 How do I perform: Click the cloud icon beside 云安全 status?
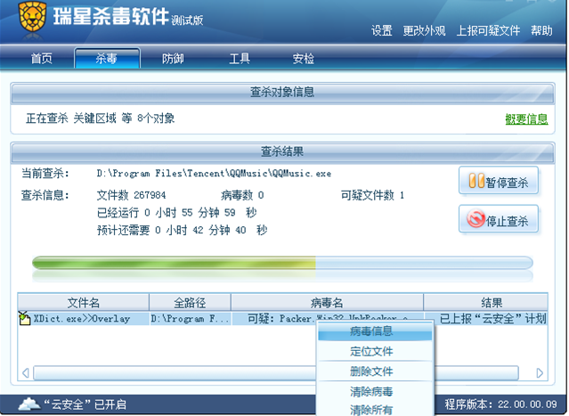tap(29, 404)
